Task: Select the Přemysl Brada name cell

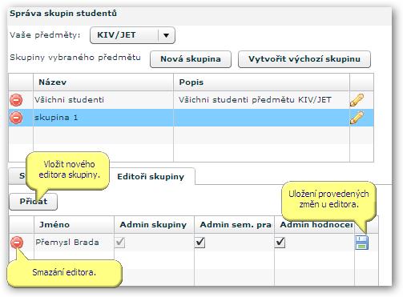Action: pos(74,243)
